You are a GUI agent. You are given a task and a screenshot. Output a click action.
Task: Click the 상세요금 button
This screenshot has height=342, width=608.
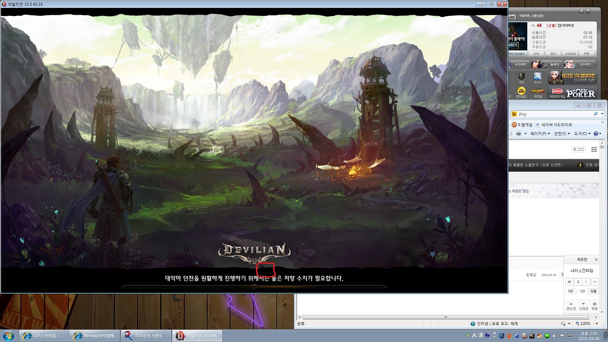[570, 54]
